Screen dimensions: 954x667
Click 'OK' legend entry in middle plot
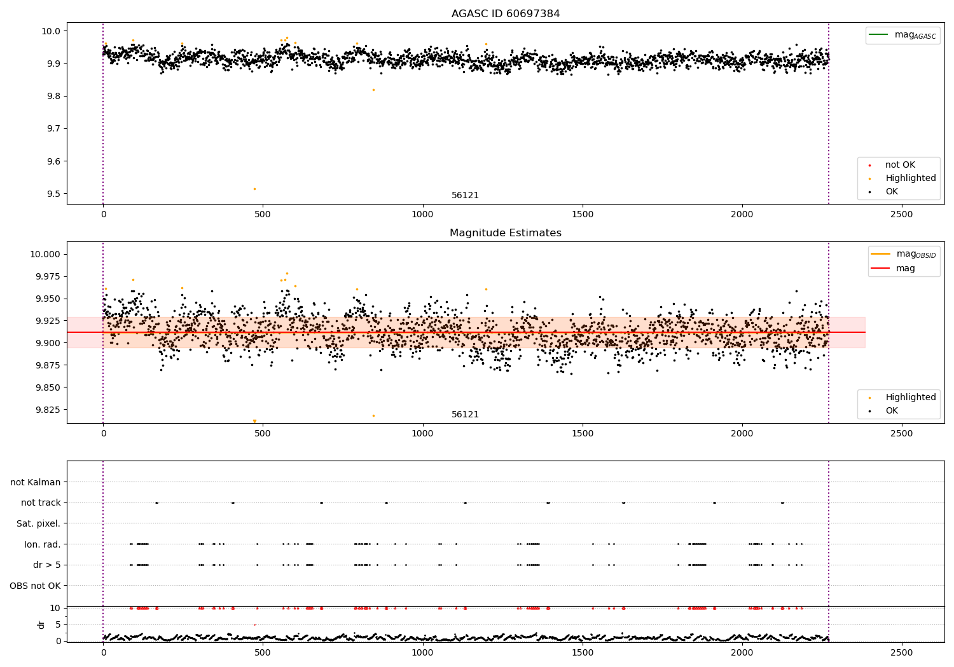point(884,411)
